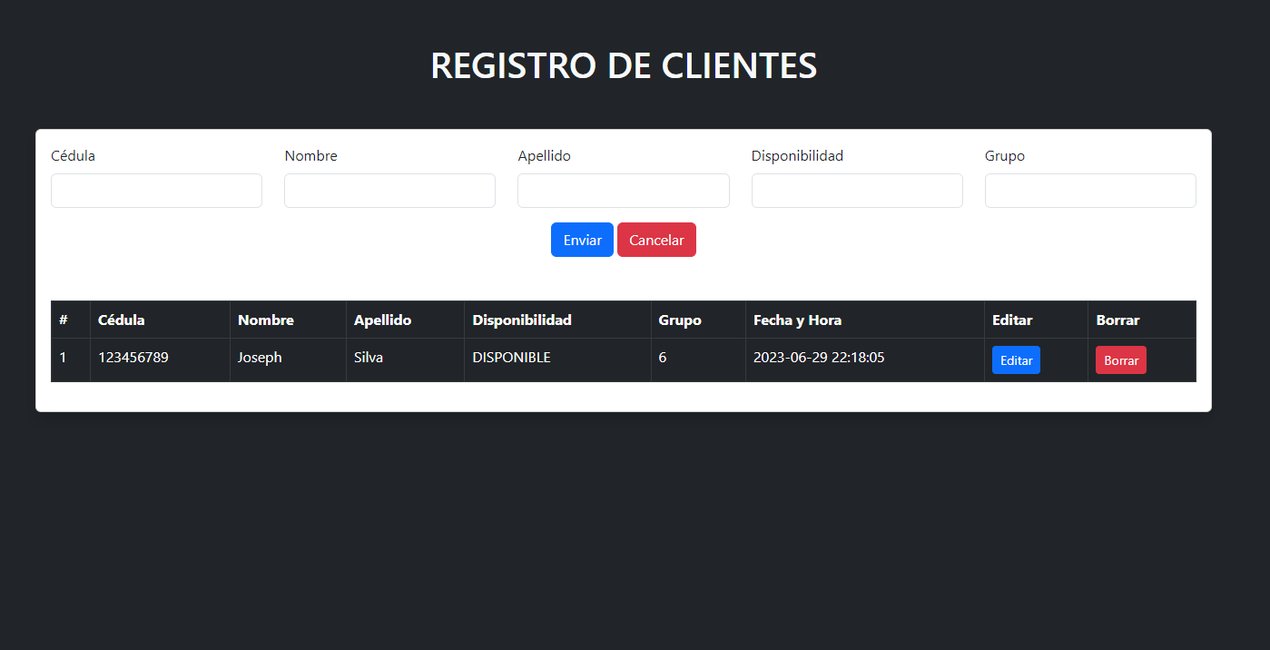Click the Disponibilidad form label
This screenshot has height=650, width=1270.
(797, 156)
